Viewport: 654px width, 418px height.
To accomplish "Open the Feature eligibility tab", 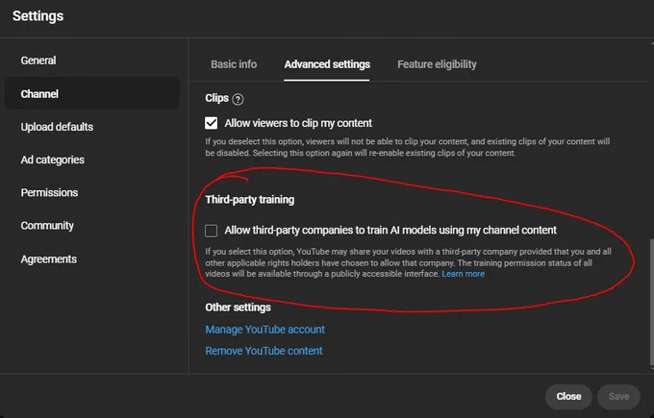I will (x=437, y=64).
